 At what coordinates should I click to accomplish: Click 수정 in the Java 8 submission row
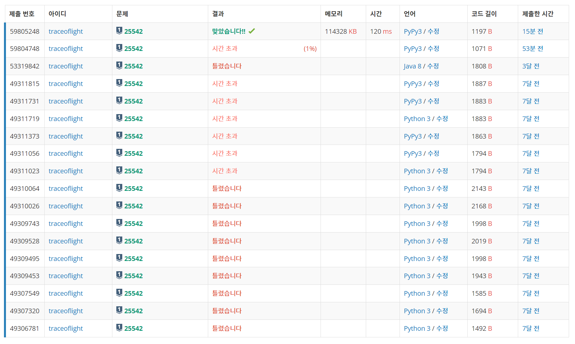tap(433, 66)
